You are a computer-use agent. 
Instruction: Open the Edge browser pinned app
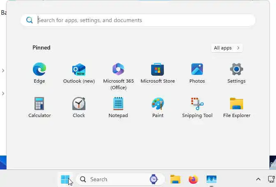[x=39, y=73]
